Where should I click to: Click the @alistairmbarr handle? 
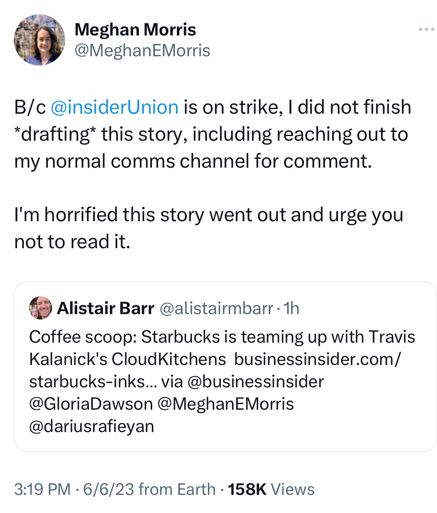(x=216, y=308)
